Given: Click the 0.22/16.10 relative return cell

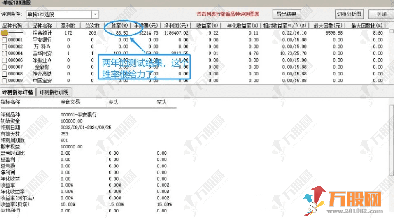Looking at the screenshot, I should [x=294, y=33].
